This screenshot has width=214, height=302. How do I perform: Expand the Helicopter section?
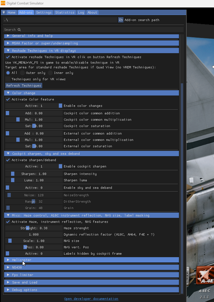[x=91, y=260]
